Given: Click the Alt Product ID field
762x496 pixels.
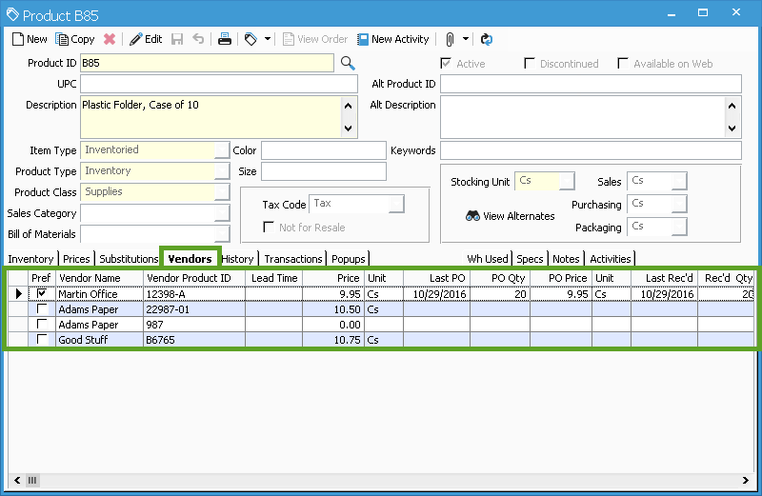Looking at the screenshot, I should pos(591,84).
